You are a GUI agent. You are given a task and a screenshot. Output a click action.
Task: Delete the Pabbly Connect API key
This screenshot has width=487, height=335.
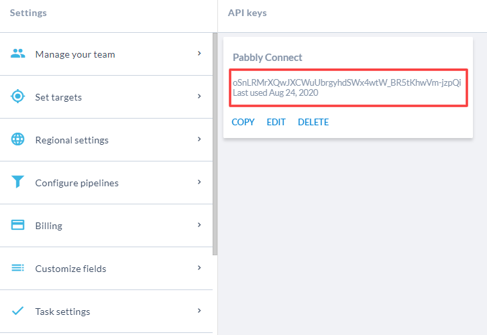click(x=313, y=122)
